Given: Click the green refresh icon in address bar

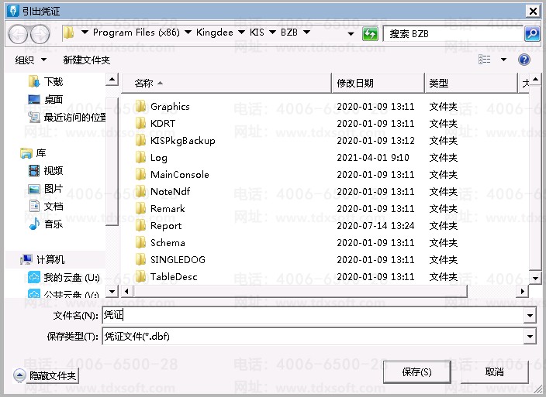Looking at the screenshot, I should 371,33.
